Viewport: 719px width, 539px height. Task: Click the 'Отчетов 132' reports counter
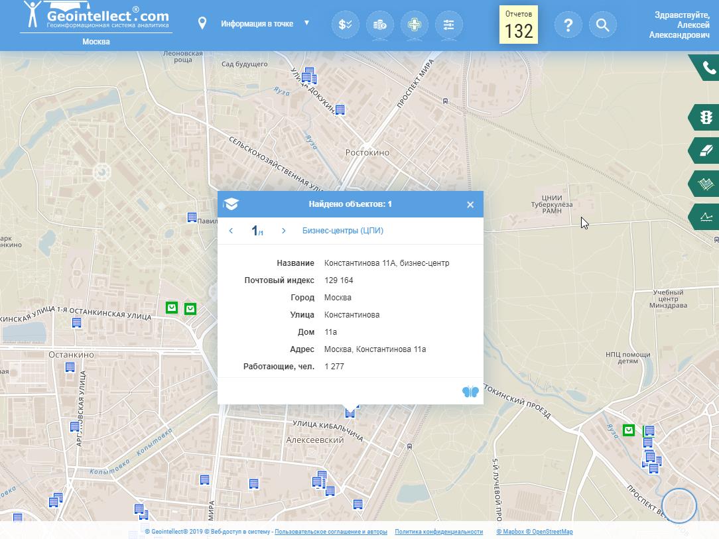tap(518, 25)
